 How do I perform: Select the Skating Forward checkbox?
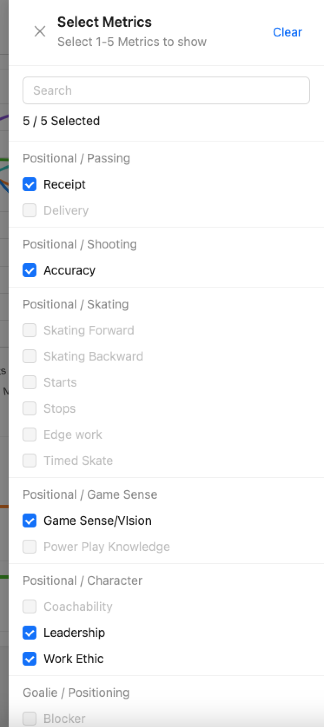(29, 330)
